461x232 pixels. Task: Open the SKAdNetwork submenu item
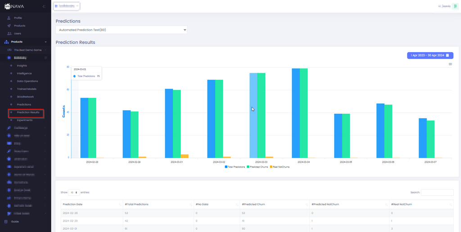click(x=26, y=97)
